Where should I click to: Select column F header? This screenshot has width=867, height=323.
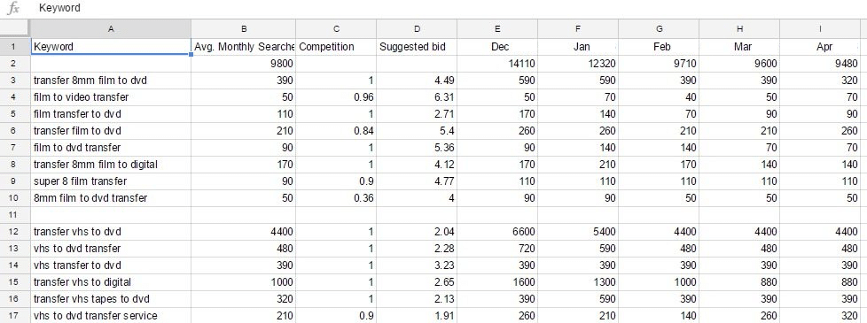[578, 28]
